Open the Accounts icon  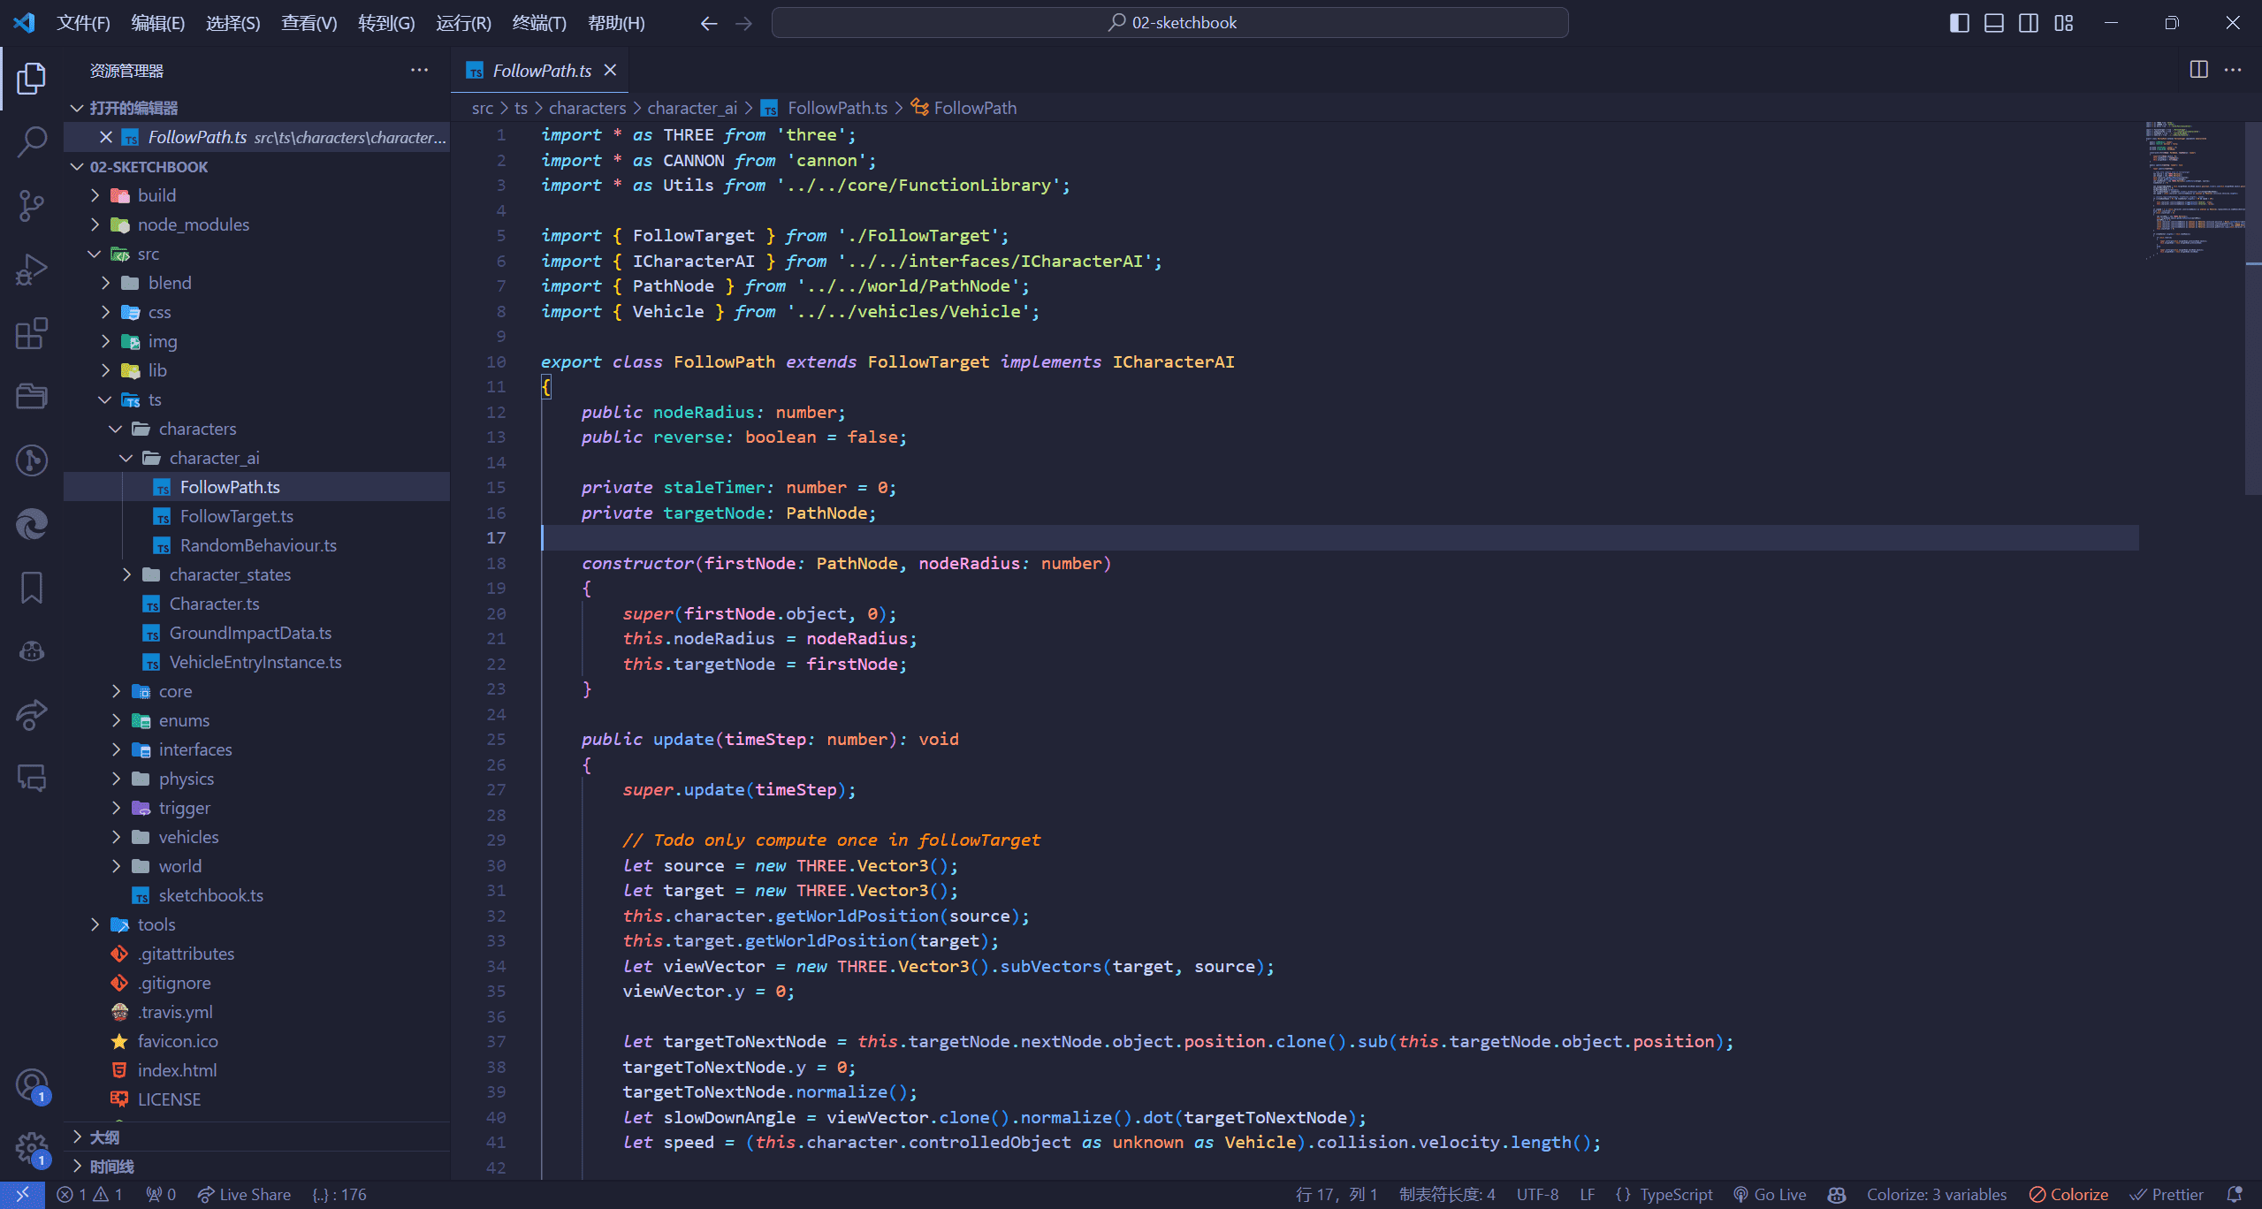(x=32, y=1085)
